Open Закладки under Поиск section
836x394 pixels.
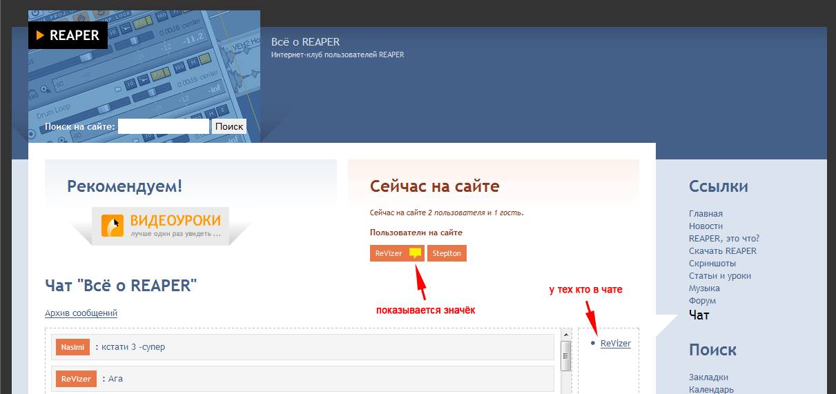pos(708,377)
